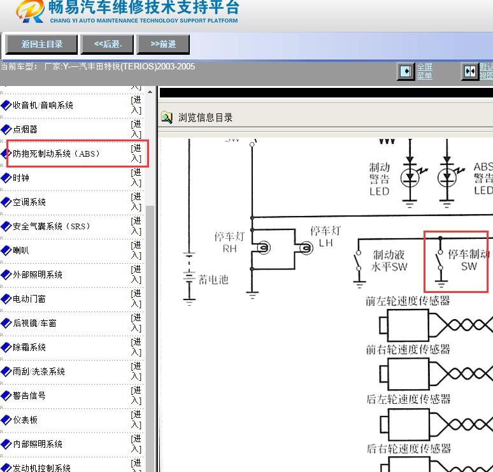Click the 浏览信息目录 folder icon

click(x=167, y=118)
